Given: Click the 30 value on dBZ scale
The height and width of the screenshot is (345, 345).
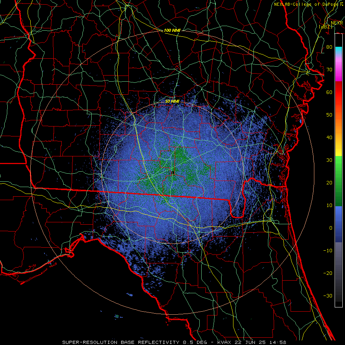Looking at the screenshot, I should [329, 160].
